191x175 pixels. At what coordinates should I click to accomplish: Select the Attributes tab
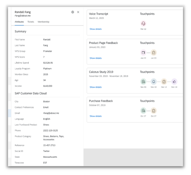[19, 22]
